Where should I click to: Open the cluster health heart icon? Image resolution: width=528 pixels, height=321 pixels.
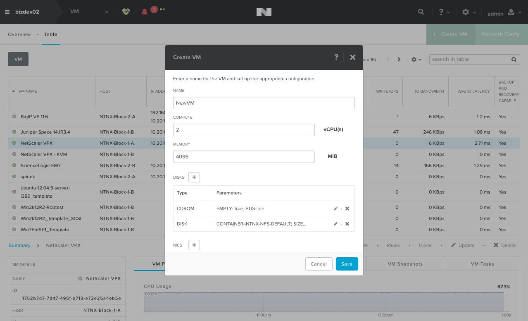point(126,12)
